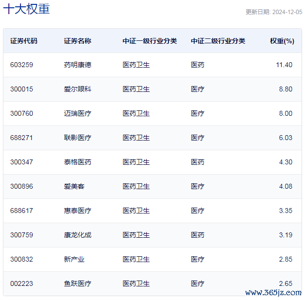Click 医药 in the 泰格医药 row
The width and height of the screenshot is (305, 300).
pos(198,162)
